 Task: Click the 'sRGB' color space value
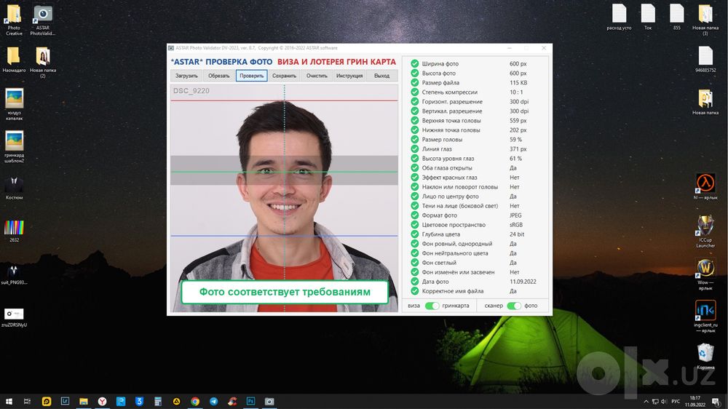(516, 225)
